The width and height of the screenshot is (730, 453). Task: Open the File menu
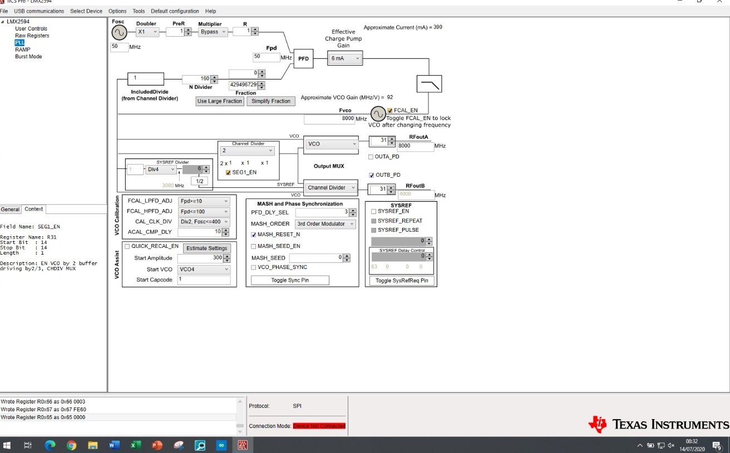(4, 11)
